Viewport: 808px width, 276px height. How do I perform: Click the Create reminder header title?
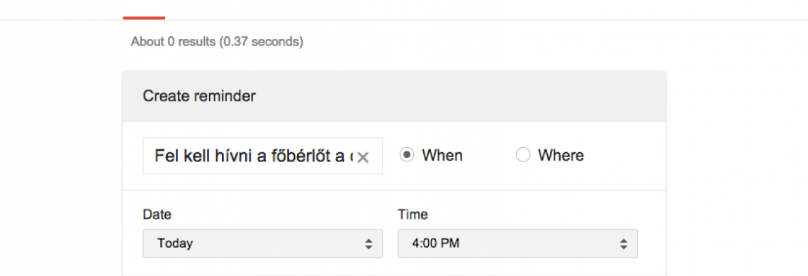click(x=199, y=96)
